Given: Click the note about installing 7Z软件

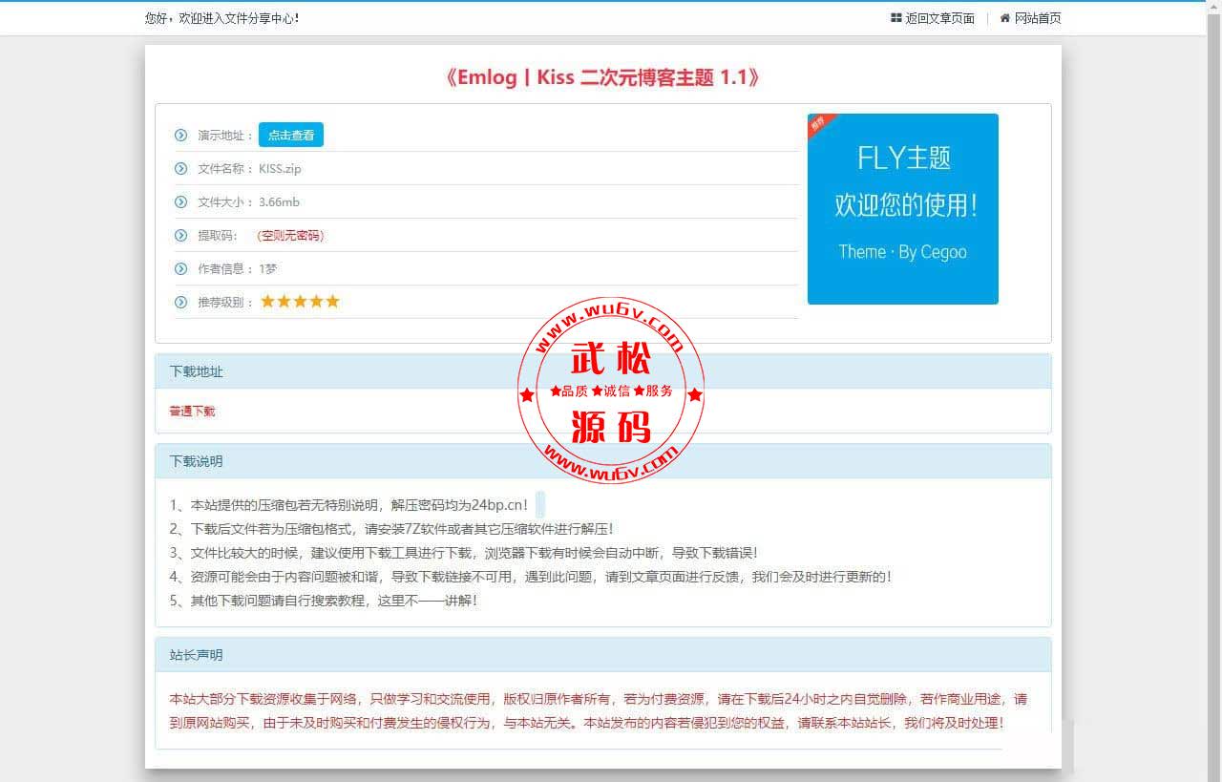Looking at the screenshot, I should click(392, 529).
